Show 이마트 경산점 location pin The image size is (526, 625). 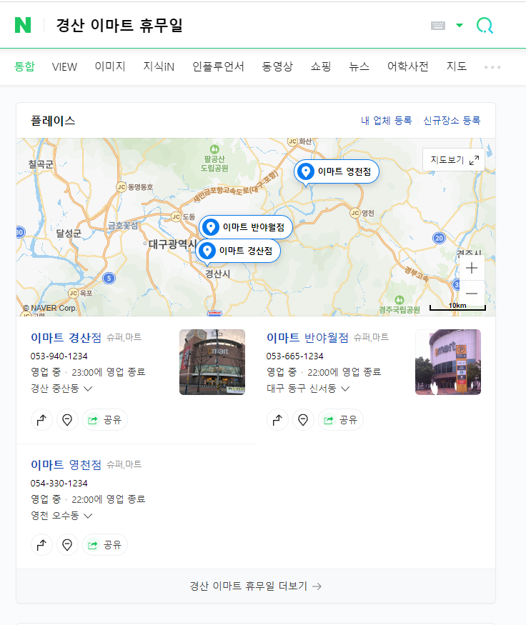tap(67, 420)
